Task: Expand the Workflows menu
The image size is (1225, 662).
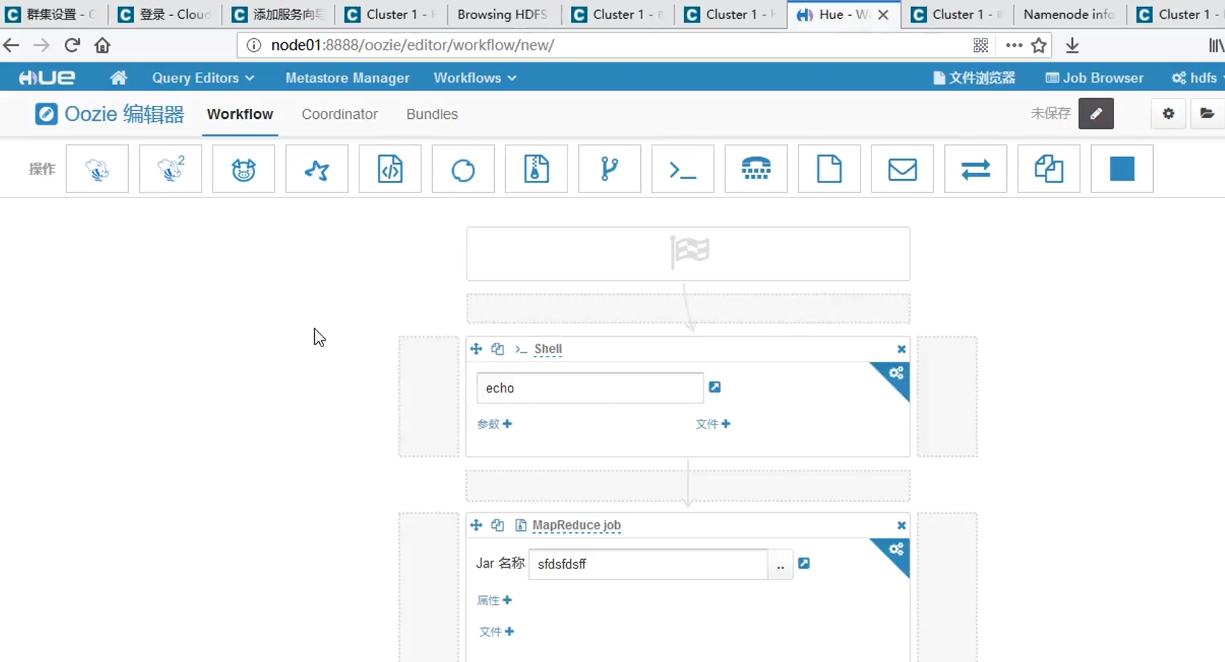Action: click(x=474, y=77)
